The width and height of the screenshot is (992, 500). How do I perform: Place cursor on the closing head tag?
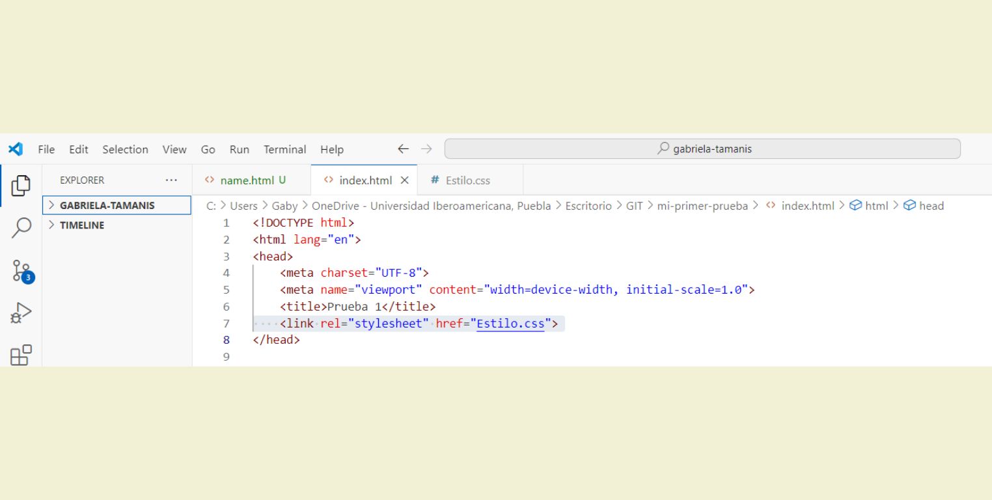276,340
